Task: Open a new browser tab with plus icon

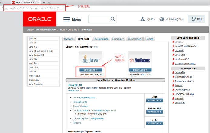Action: coord(44,2)
